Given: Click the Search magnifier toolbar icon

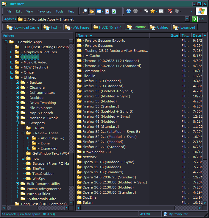Looking at the screenshot, I should (x=85, y=11).
